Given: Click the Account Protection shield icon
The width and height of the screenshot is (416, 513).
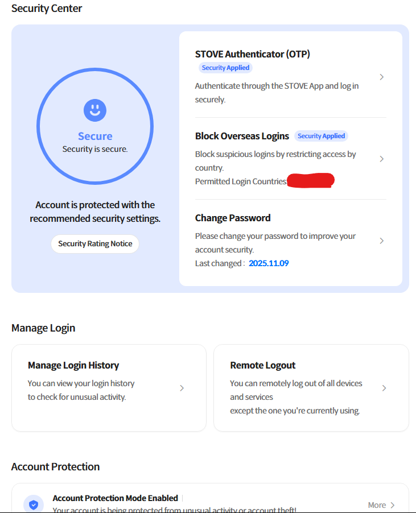Looking at the screenshot, I should click(x=34, y=504).
